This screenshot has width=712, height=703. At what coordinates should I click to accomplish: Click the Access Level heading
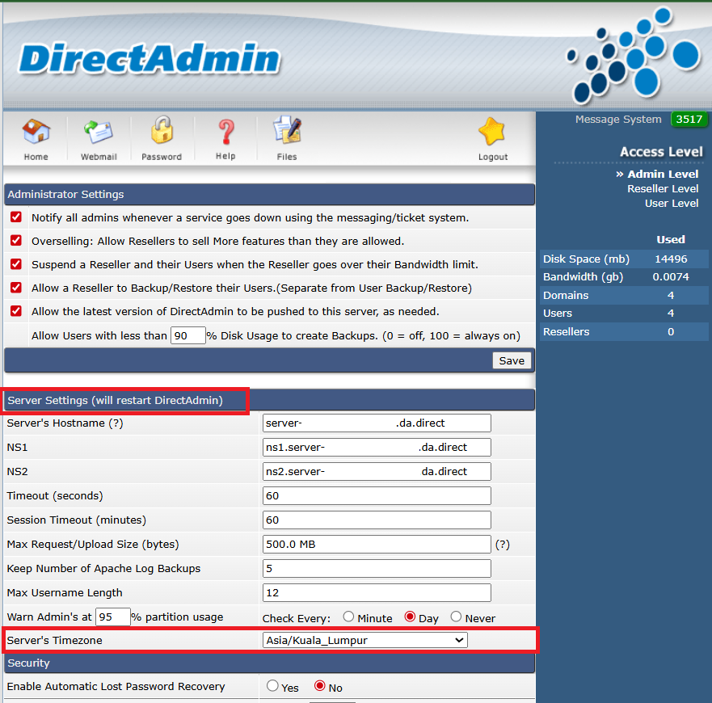point(661,152)
